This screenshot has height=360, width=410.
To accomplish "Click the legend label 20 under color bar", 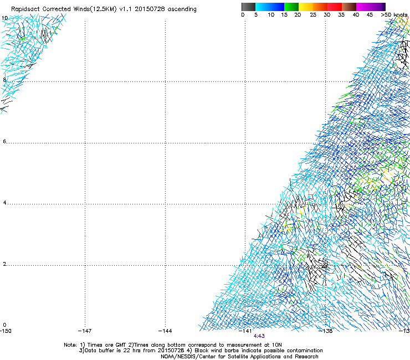I will [x=298, y=15].
